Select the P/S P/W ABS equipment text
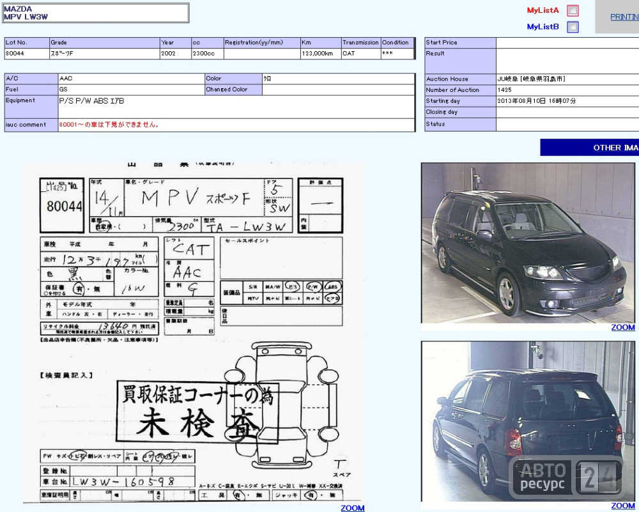 pyautogui.click(x=91, y=101)
